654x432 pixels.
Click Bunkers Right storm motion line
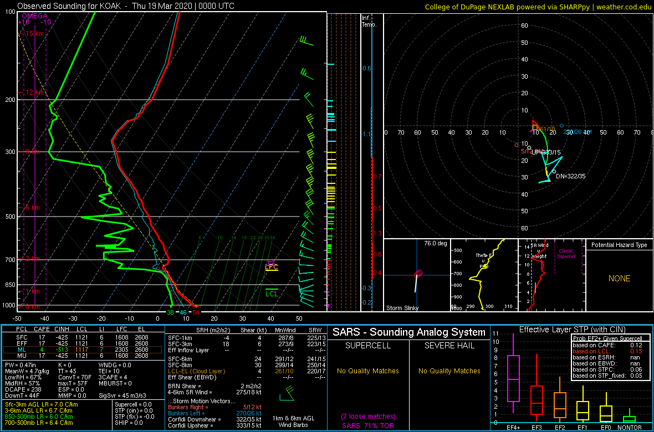point(214,407)
